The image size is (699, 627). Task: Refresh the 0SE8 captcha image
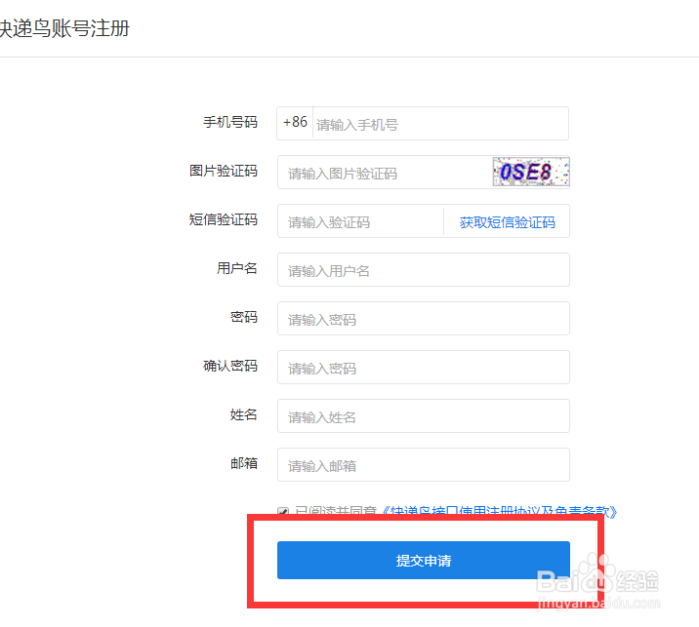pos(531,172)
